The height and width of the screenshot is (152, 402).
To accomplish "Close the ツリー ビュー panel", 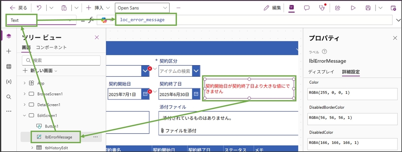I will (x=97, y=37).
